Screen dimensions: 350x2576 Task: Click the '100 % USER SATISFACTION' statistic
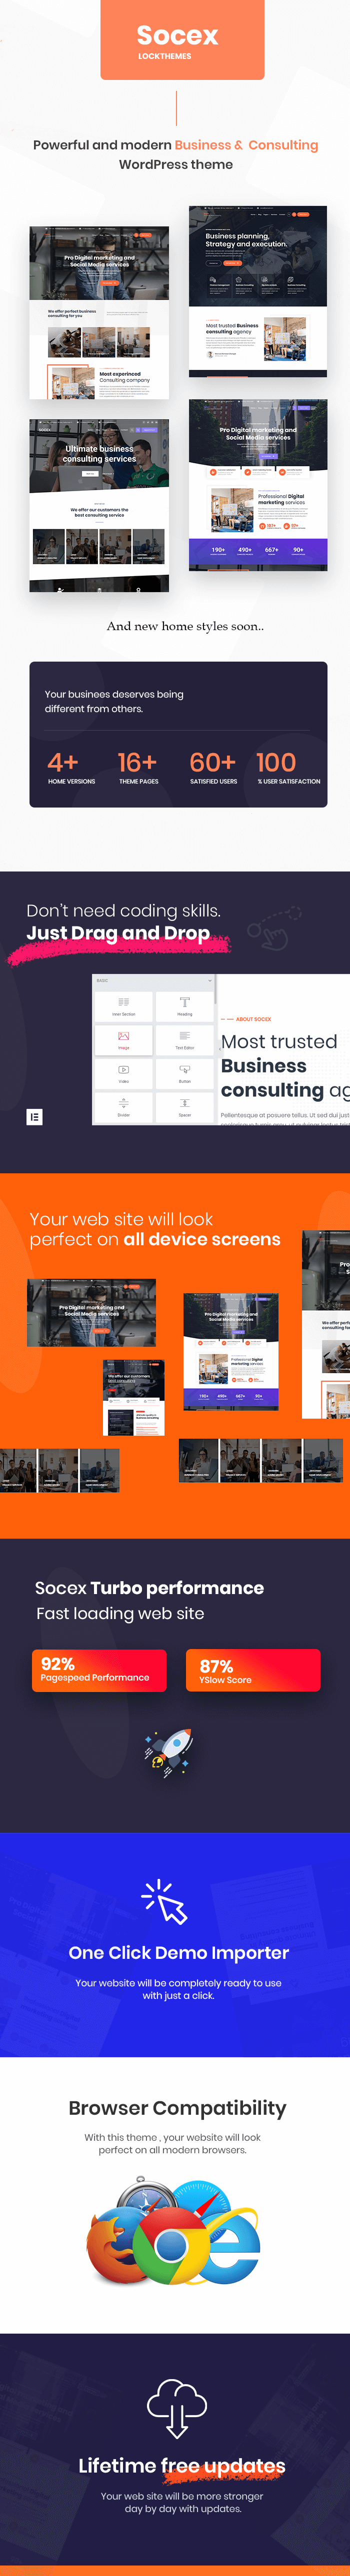[x=288, y=767]
